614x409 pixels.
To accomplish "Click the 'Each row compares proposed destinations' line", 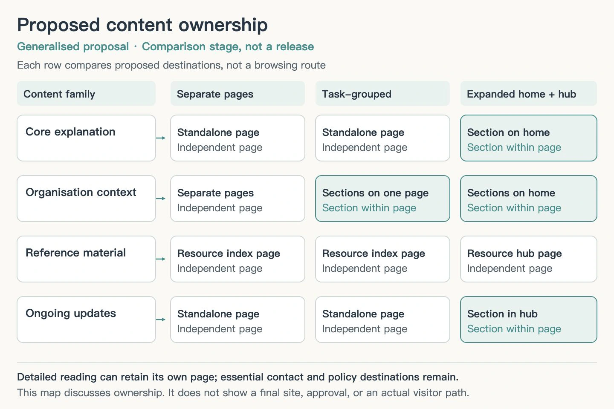I will [171, 65].
